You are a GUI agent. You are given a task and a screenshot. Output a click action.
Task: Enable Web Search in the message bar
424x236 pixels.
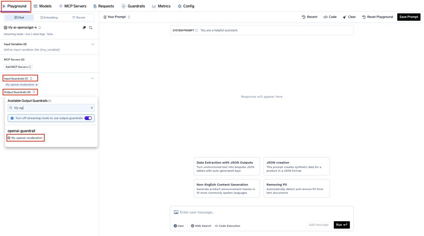point(201,226)
